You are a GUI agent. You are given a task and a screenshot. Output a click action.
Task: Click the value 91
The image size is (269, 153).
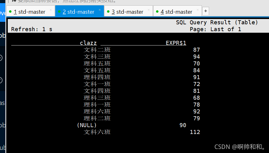[x=196, y=77]
